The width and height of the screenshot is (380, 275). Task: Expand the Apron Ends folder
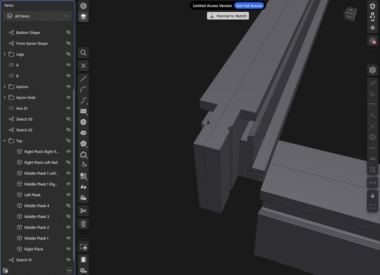5,97
